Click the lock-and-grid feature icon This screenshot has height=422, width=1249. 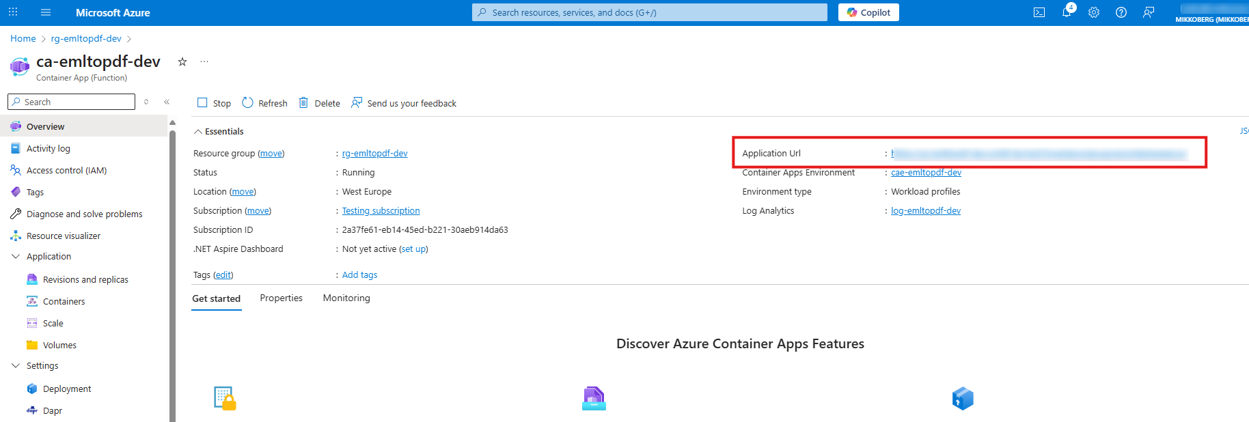click(225, 398)
